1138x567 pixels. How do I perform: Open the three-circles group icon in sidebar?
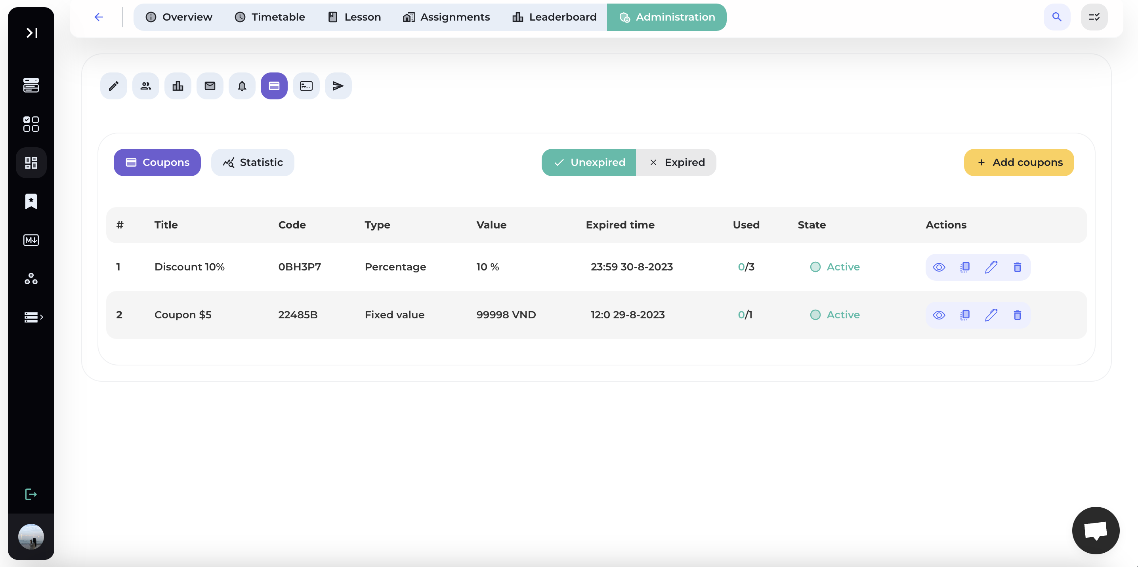coord(31,279)
